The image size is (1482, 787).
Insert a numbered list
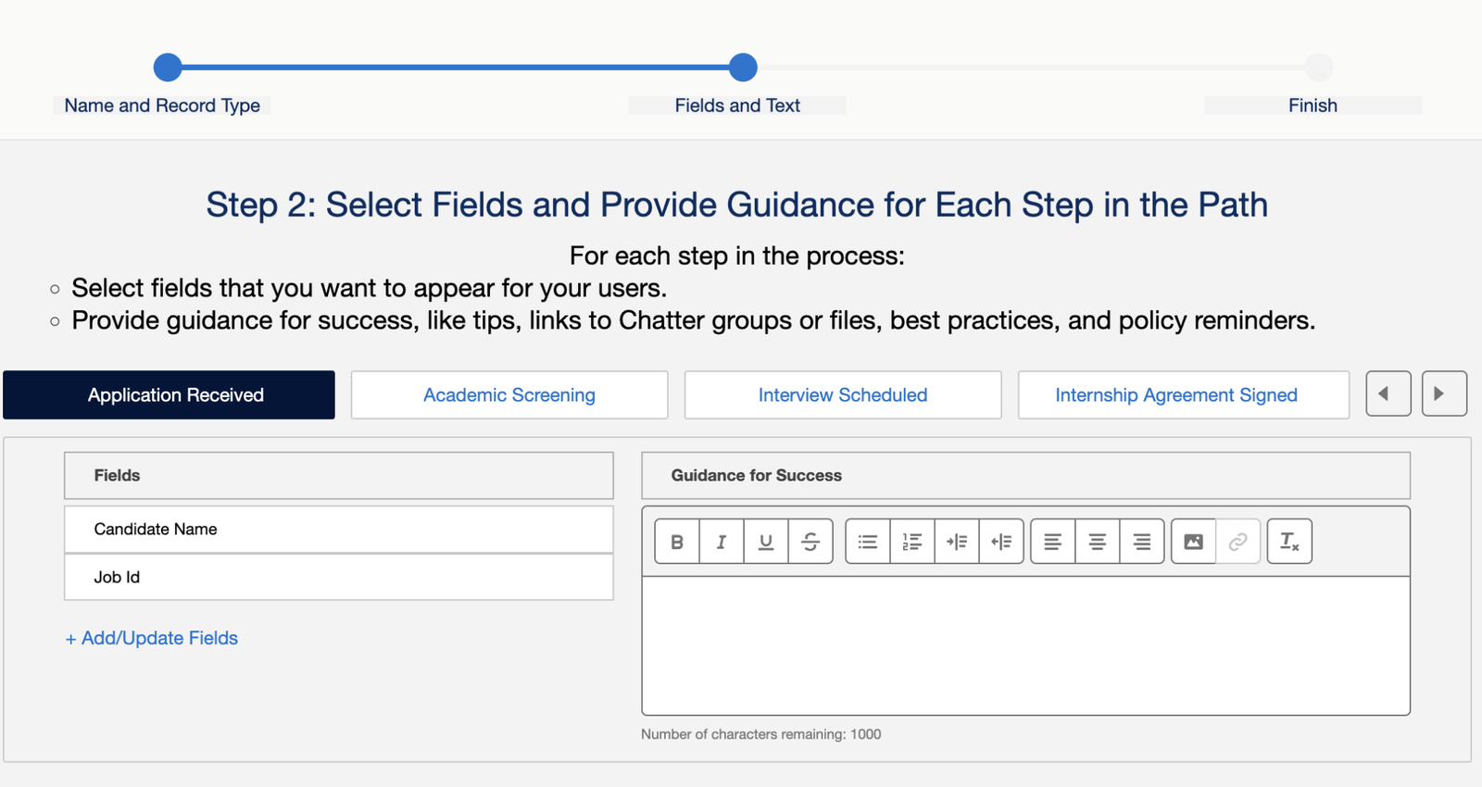[x=912, y=542]
